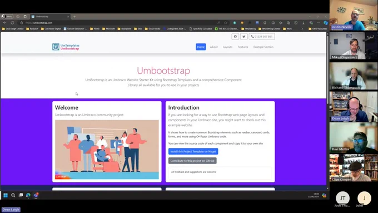Open the Layouts nav menu
The width and height of the screenshot is (378, 213).
(227, 47)
